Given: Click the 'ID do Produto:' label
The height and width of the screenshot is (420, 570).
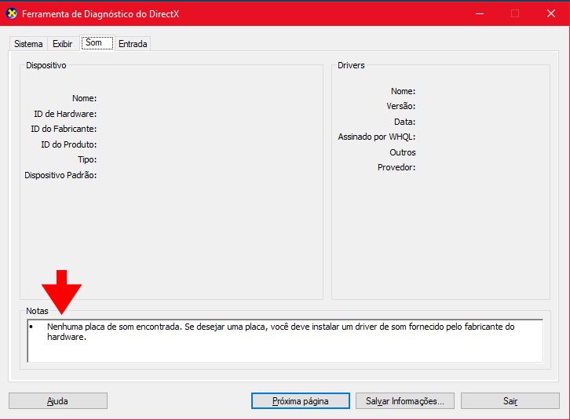Looking at the screenshot, I should [x=69, y=144].
